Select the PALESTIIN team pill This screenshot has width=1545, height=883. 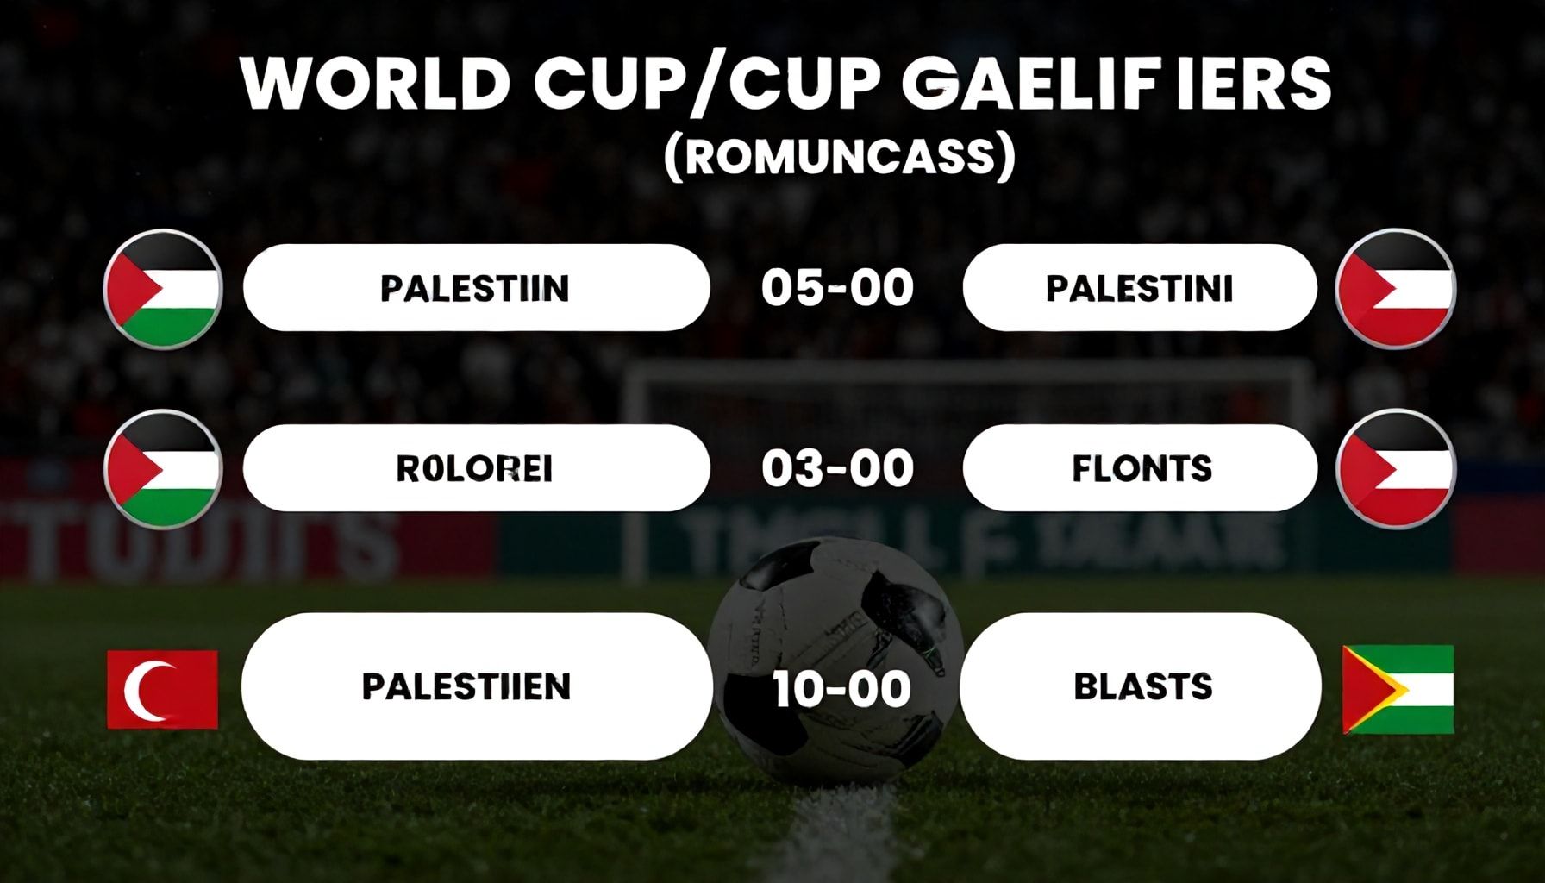coord(476,288)
